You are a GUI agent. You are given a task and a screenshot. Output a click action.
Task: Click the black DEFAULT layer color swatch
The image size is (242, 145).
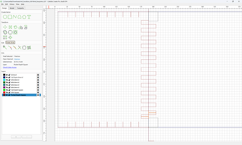point(4,75)
